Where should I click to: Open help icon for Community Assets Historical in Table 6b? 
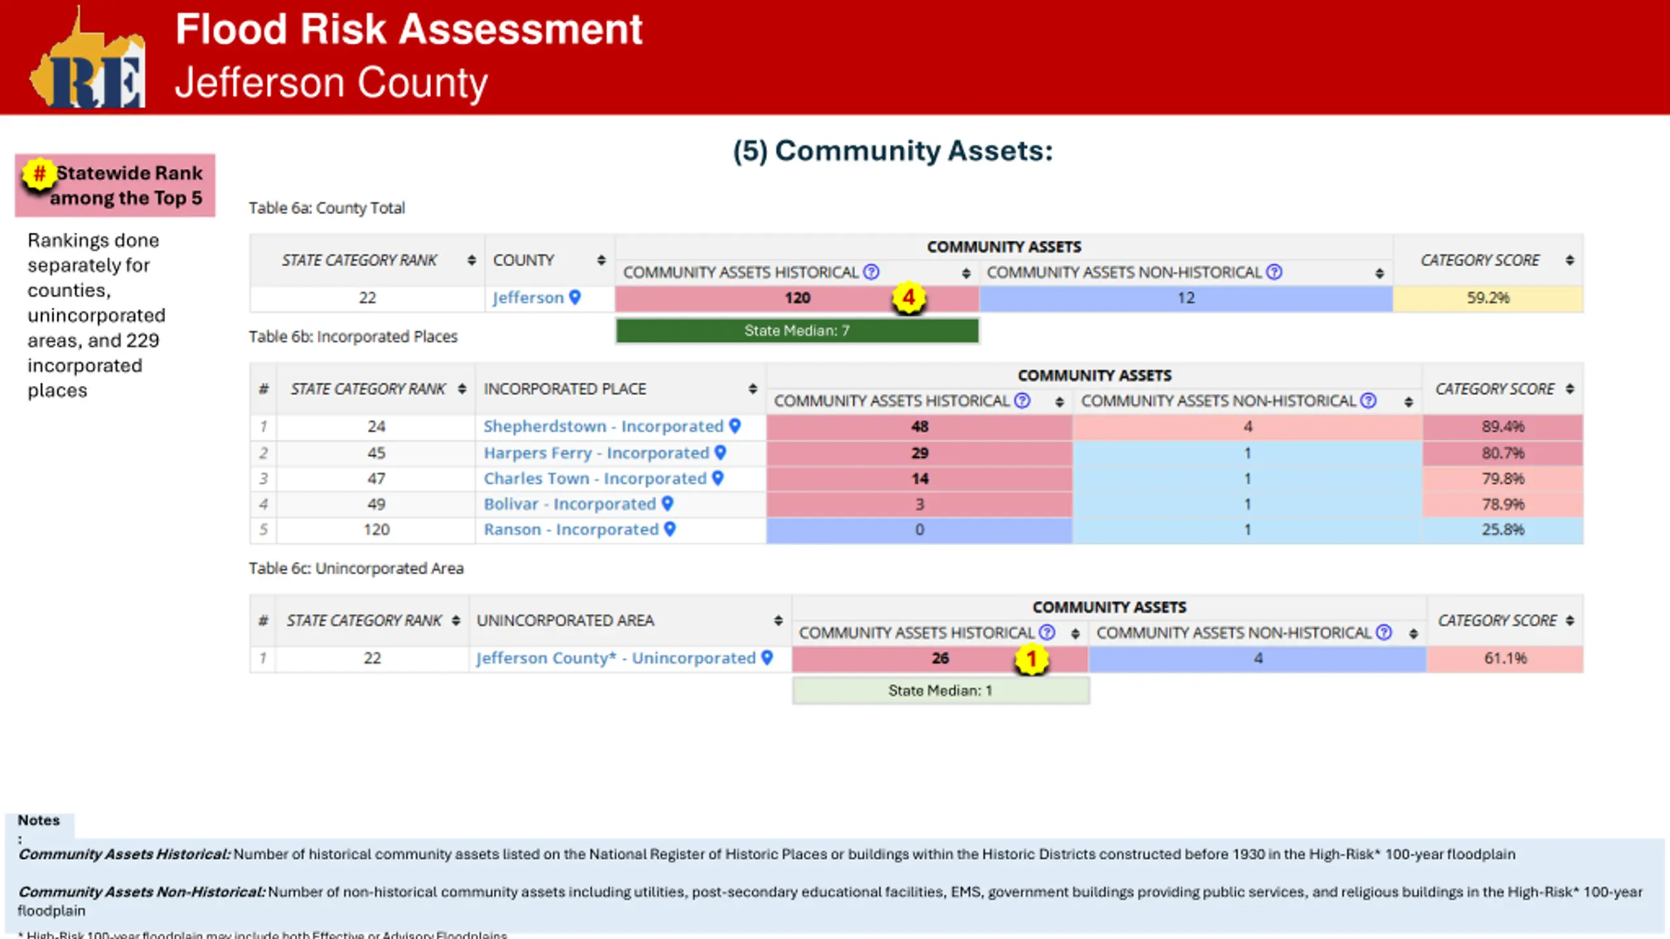1023,400
